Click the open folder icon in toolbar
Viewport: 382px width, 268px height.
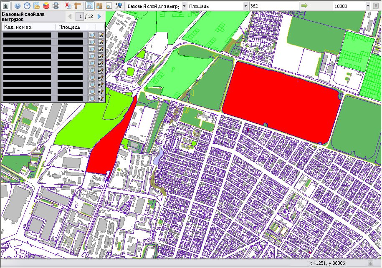(x=37, y=6)
